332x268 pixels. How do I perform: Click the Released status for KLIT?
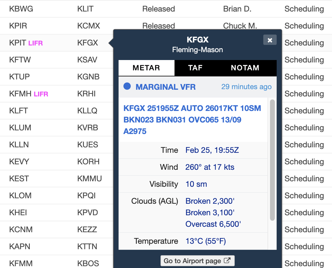point(158,9)
